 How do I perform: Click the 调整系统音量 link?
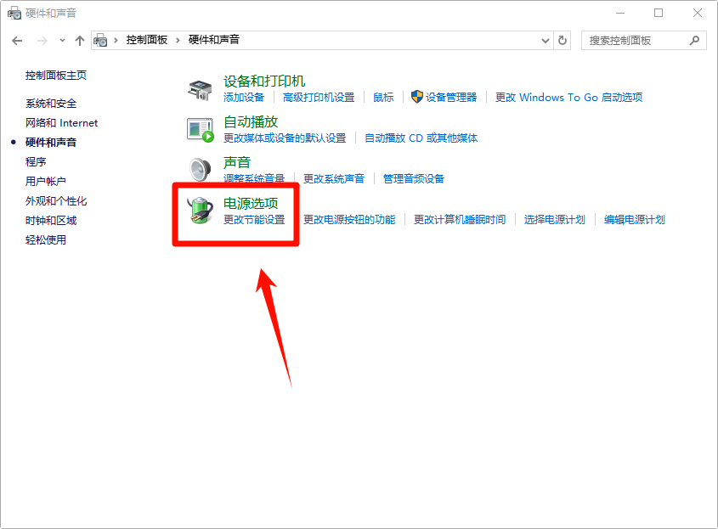254,178
